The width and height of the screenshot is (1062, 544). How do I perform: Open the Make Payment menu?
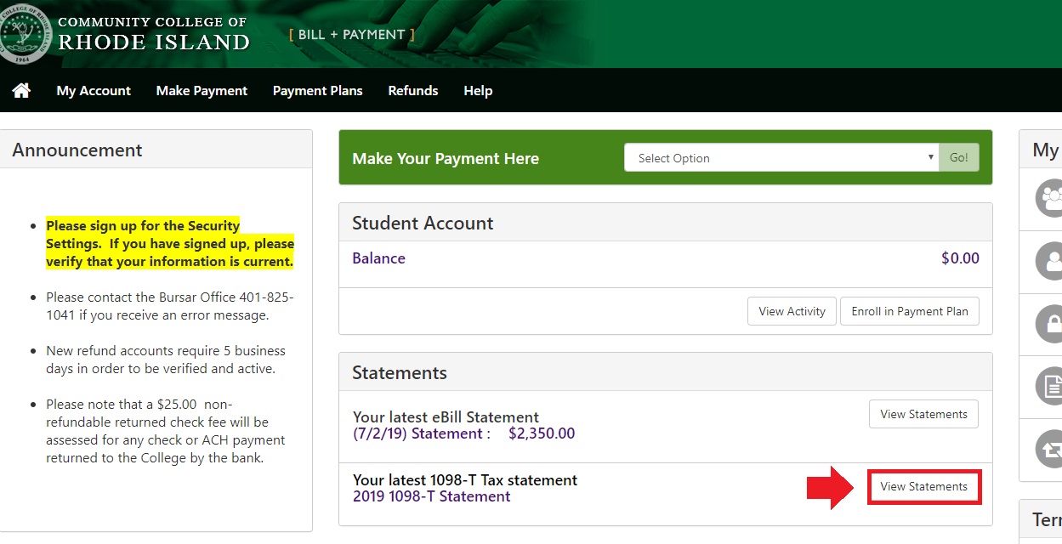pyautogui.click(x=202, y=90)
